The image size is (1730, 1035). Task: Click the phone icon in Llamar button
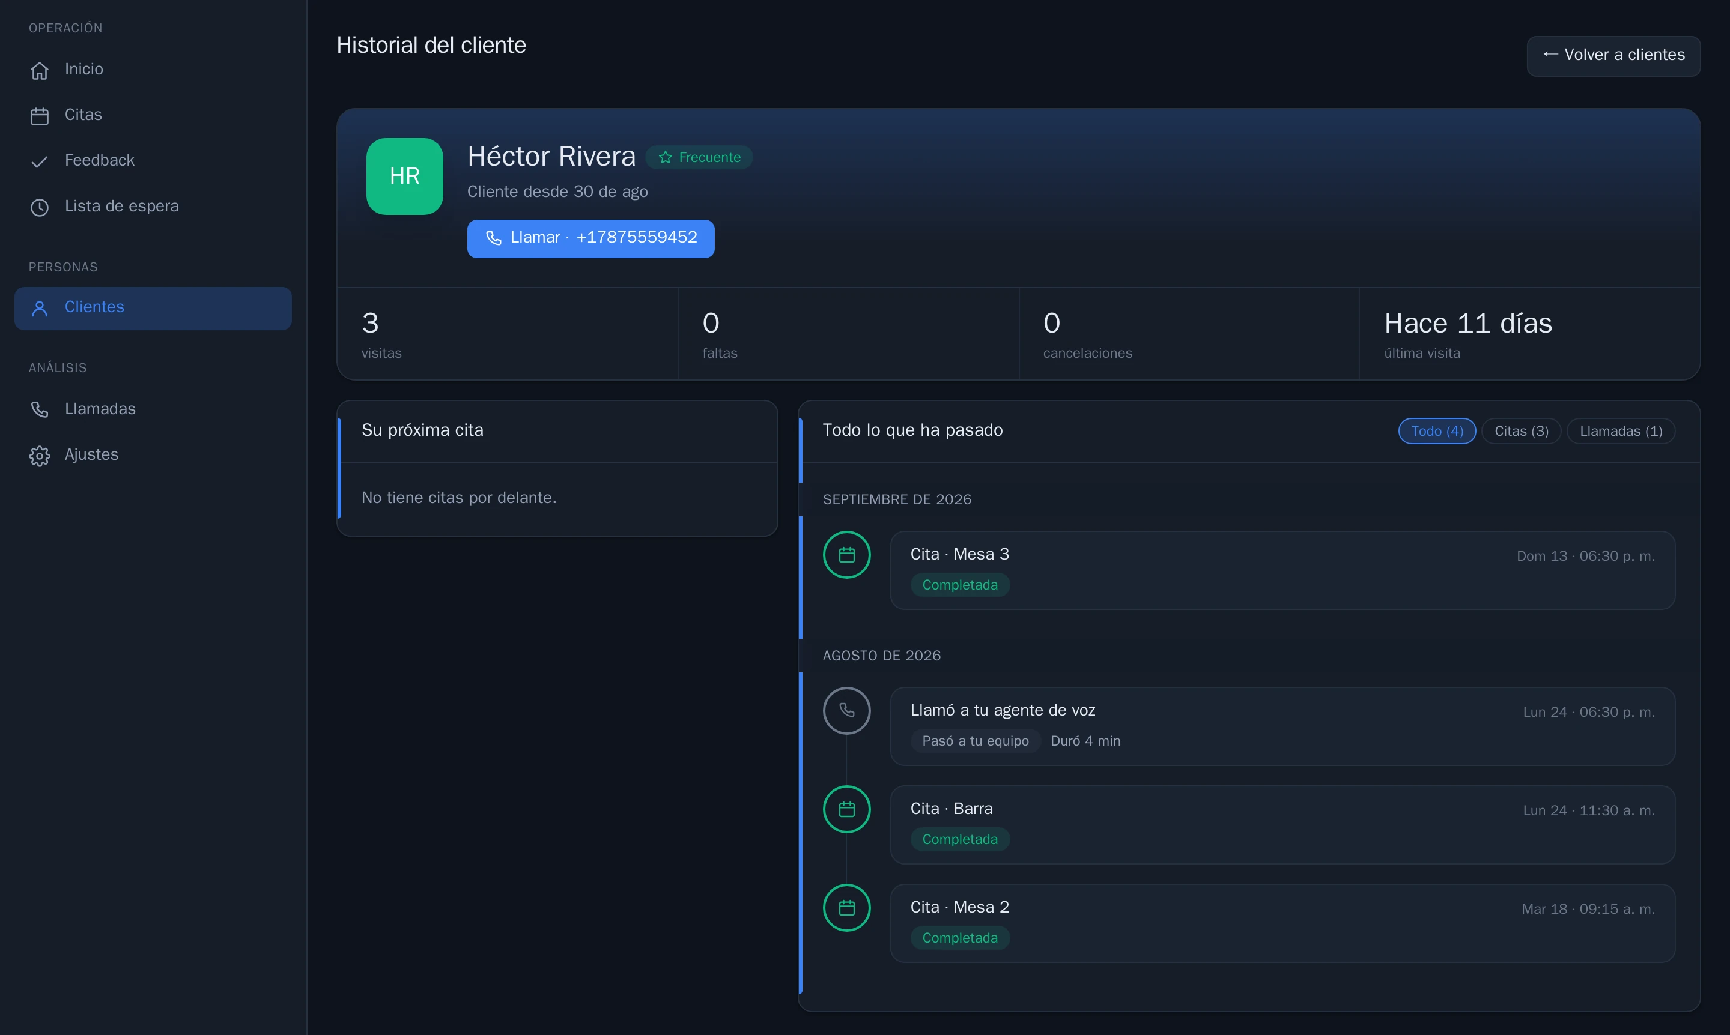point(493,238)
